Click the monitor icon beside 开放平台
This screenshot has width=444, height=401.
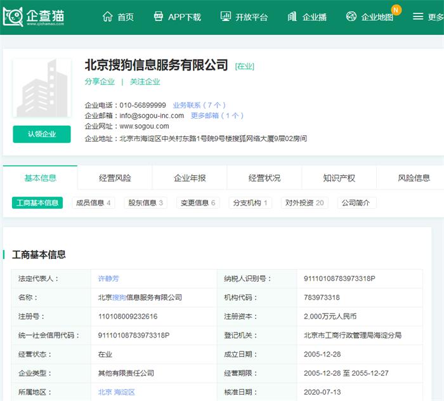226,16
